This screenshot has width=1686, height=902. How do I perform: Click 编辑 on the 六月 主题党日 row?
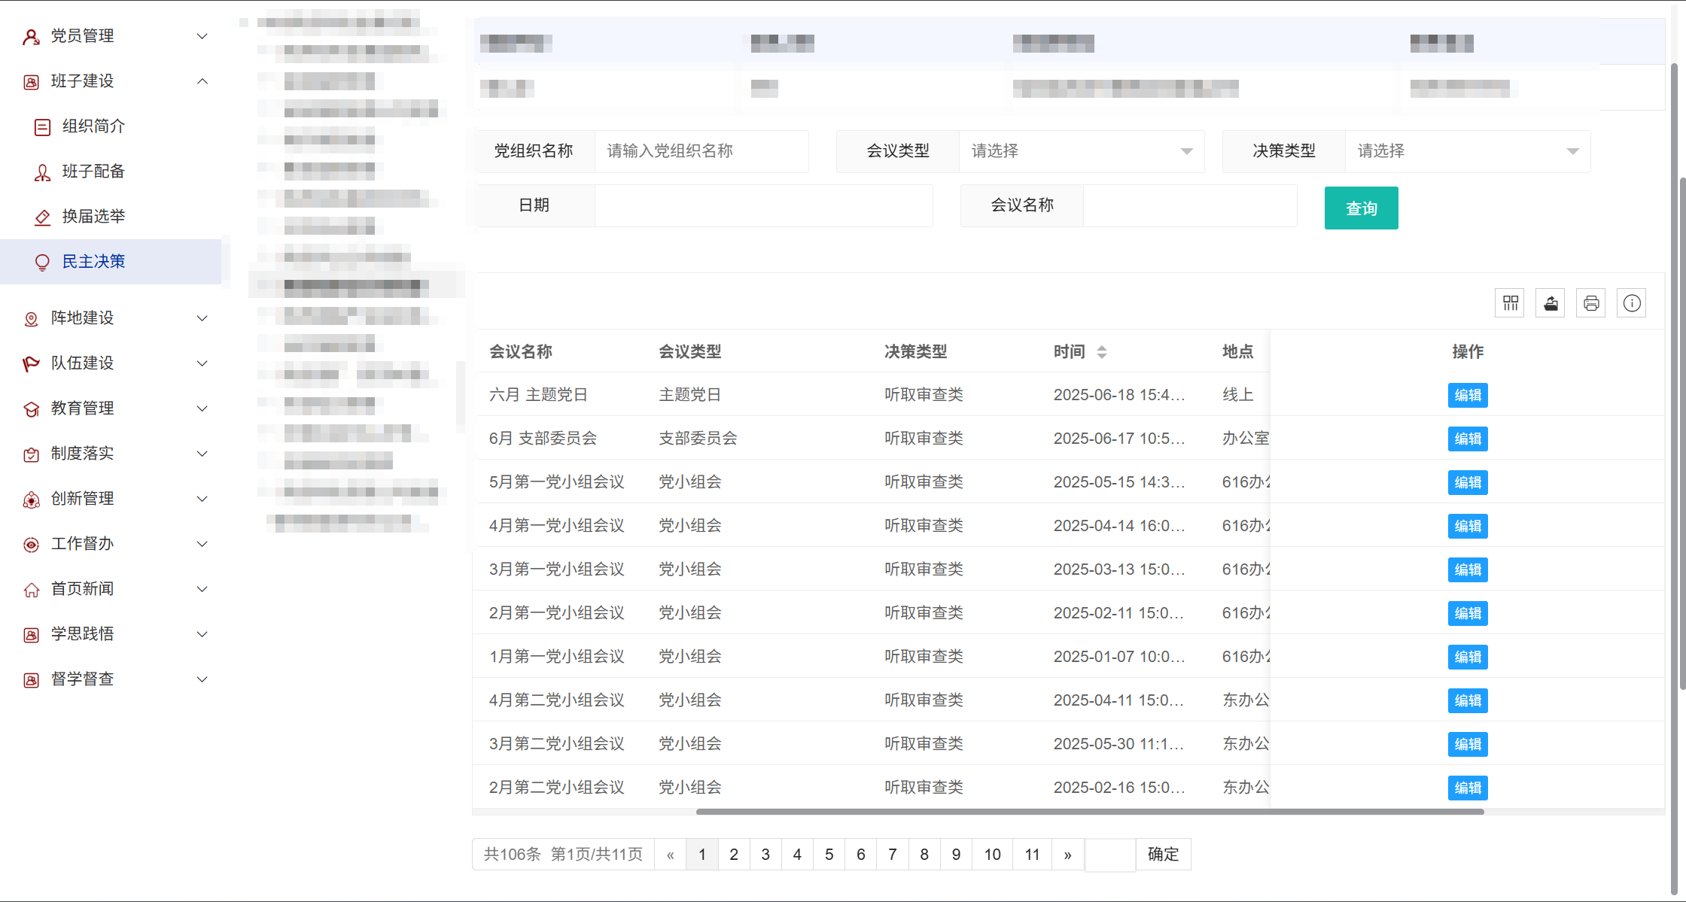click(1467, 395)
